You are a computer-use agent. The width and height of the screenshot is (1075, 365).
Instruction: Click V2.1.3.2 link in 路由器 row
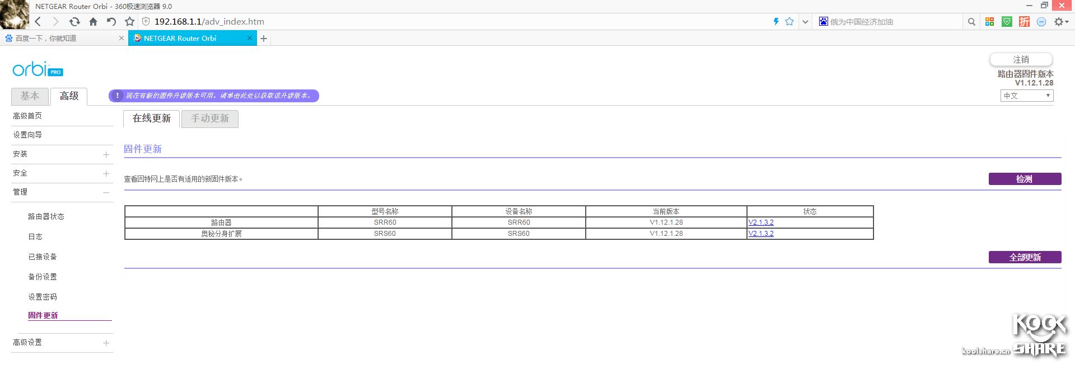click(761, 222)
